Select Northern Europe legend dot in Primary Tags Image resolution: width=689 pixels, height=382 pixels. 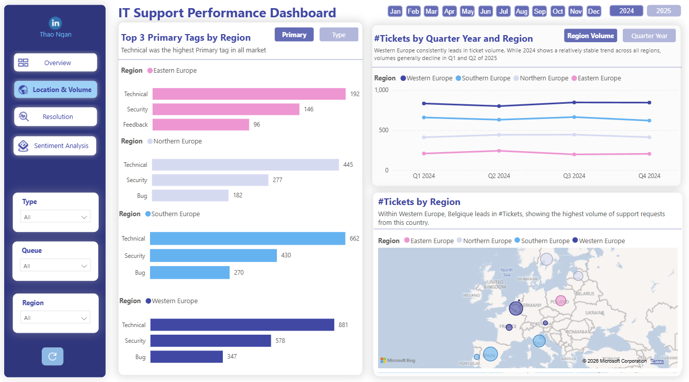click(x=150, y=141)
